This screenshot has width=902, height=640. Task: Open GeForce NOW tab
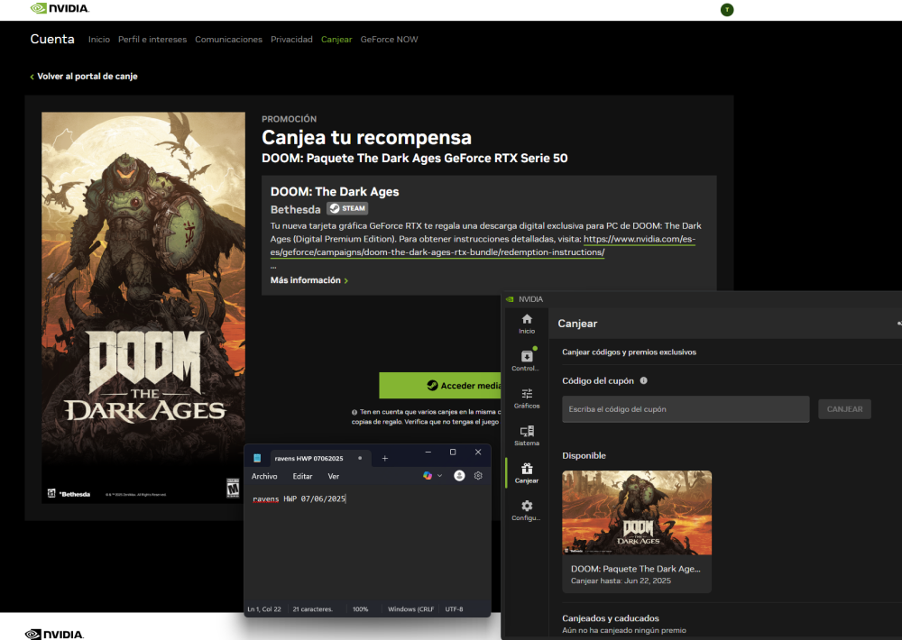click(x=389, y=40)
